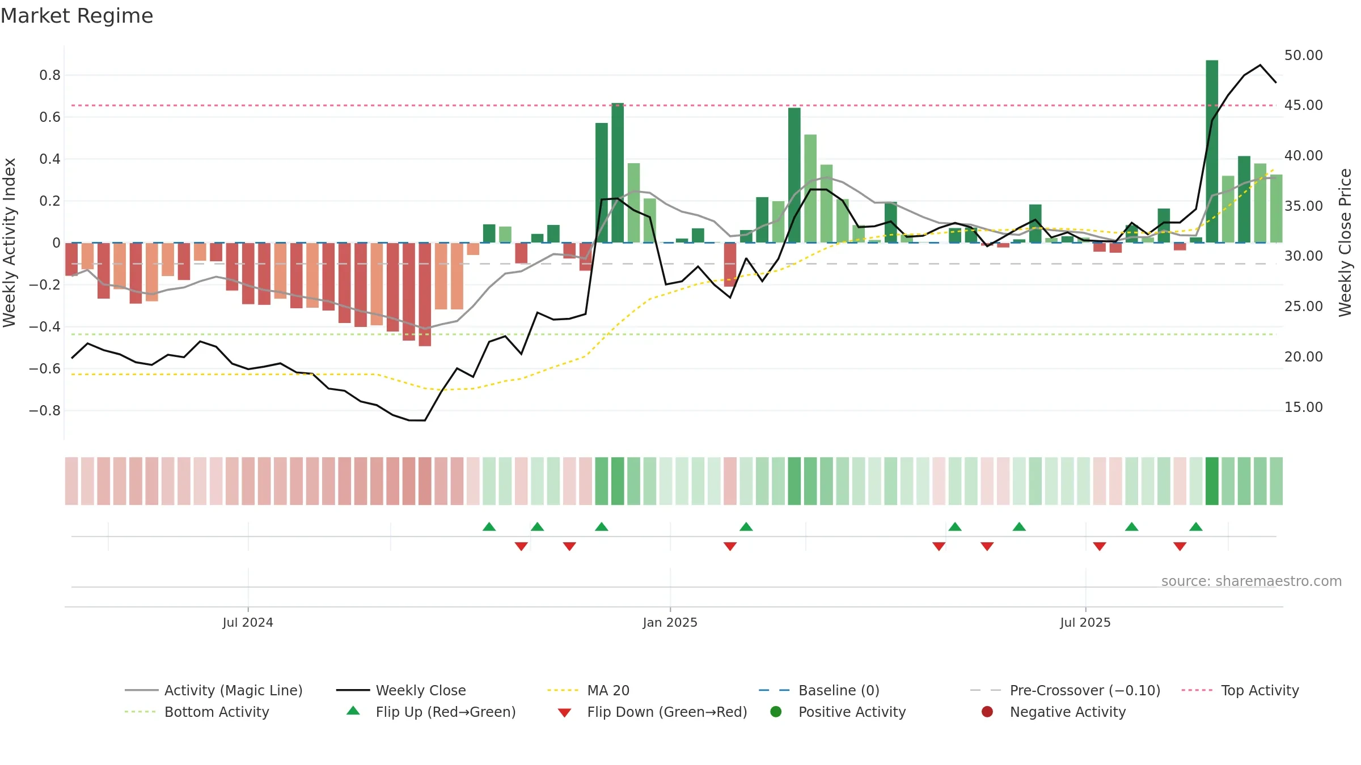Click the 'Market Regime' chart title

[77, 16]
